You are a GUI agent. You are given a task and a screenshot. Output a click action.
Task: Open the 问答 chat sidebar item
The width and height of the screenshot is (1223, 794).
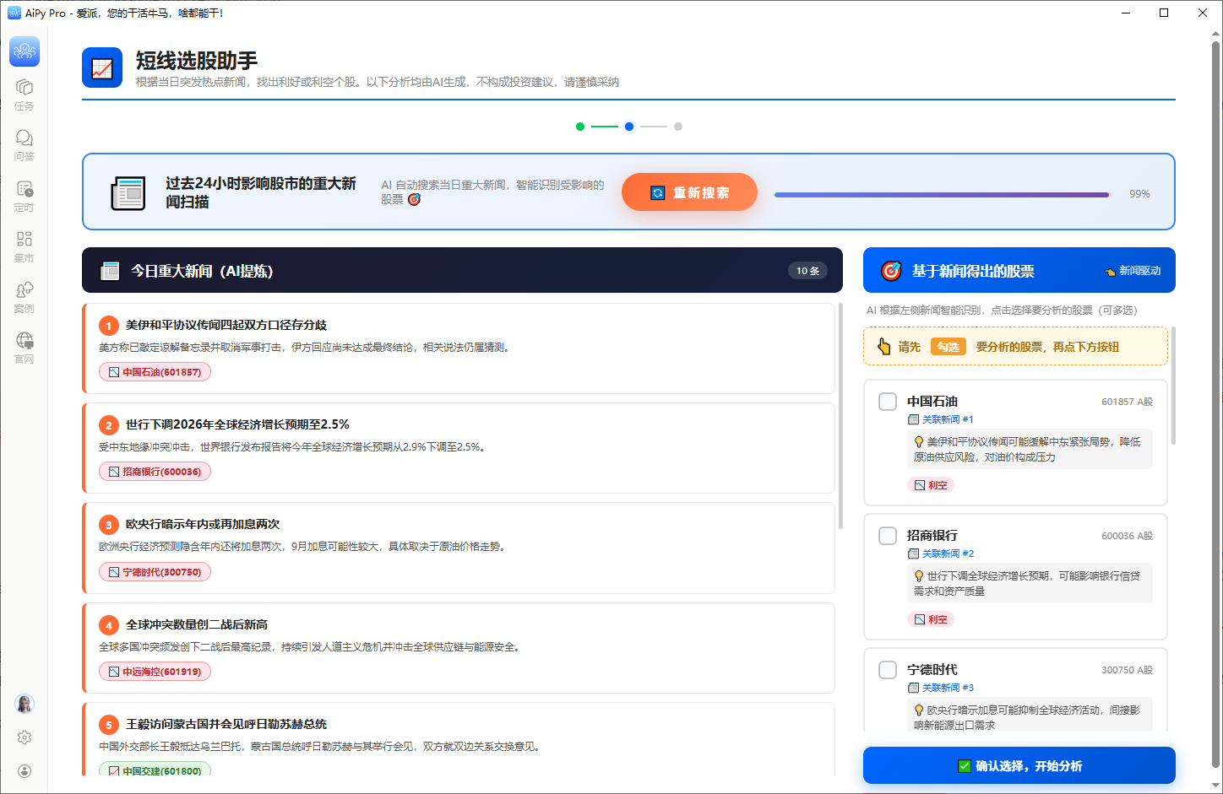click(24, 145)
